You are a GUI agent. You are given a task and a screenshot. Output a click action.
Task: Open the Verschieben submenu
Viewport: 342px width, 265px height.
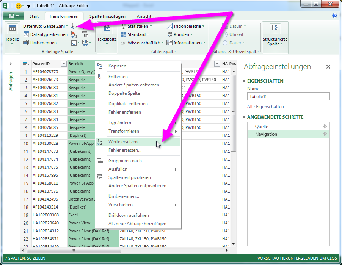(x=138, y=205)
